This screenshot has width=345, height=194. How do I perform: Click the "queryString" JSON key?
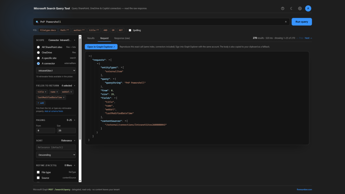(x=114, y=83)
